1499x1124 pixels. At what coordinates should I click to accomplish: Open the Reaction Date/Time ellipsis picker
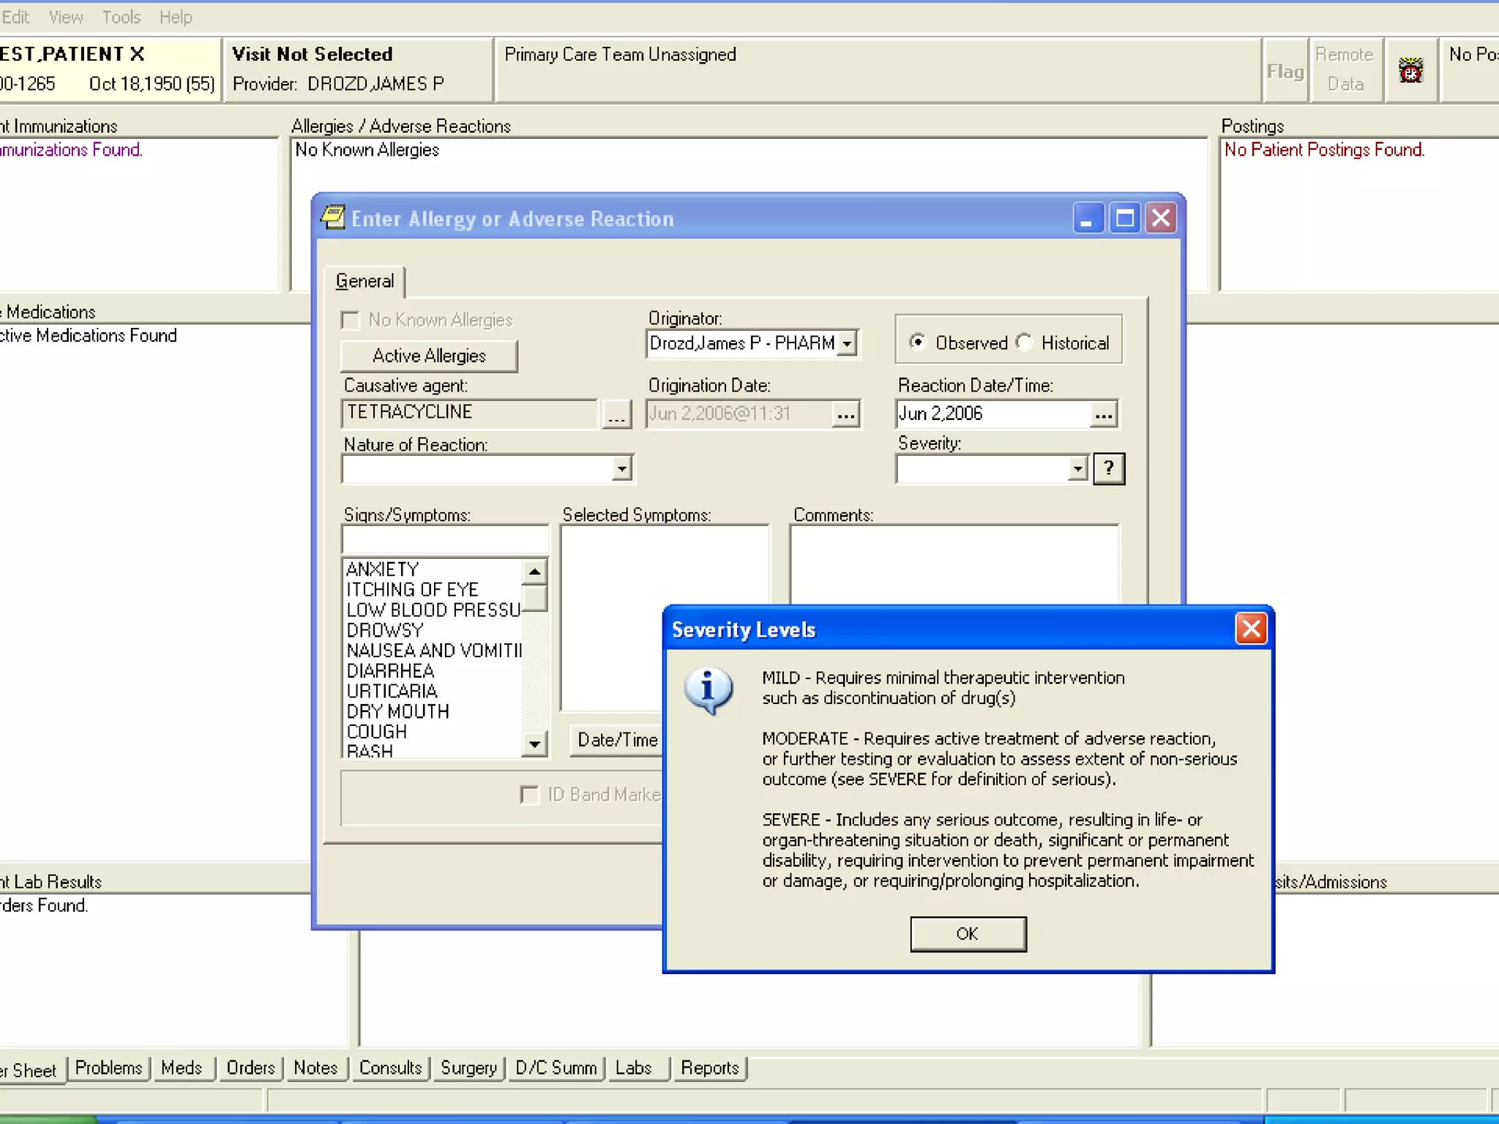click(x=1103, y=415)
